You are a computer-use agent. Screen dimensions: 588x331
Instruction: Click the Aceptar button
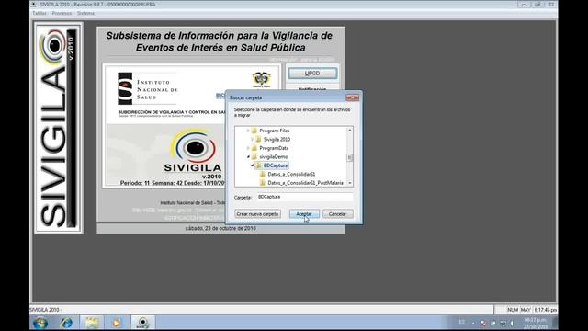304,214
